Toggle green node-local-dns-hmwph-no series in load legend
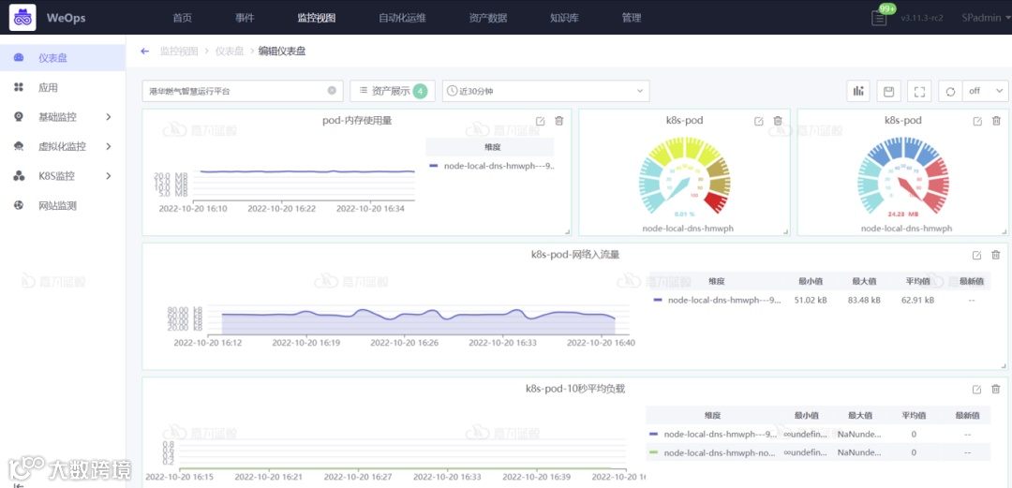Image resolution: width=1012 pixels, height=488 pixels. click(x=713, y=452)
